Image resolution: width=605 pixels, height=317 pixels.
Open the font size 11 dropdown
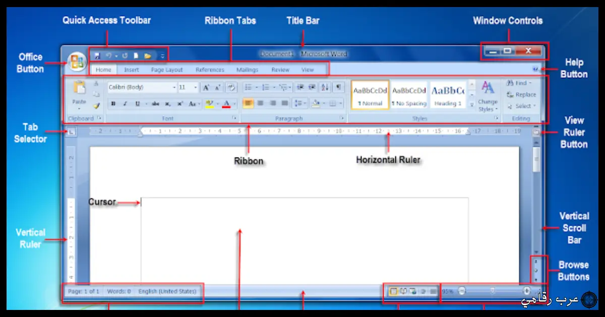click(188, 87)
